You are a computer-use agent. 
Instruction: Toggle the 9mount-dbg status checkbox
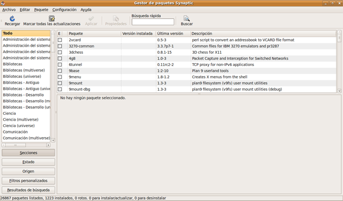59,89
